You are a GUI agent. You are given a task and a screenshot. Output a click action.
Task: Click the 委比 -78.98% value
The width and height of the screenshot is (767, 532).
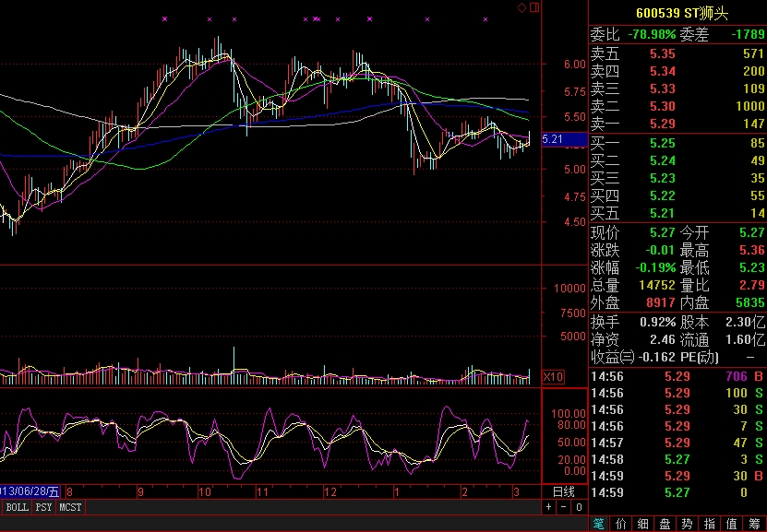pyautogui.click(x=652, y=35)
